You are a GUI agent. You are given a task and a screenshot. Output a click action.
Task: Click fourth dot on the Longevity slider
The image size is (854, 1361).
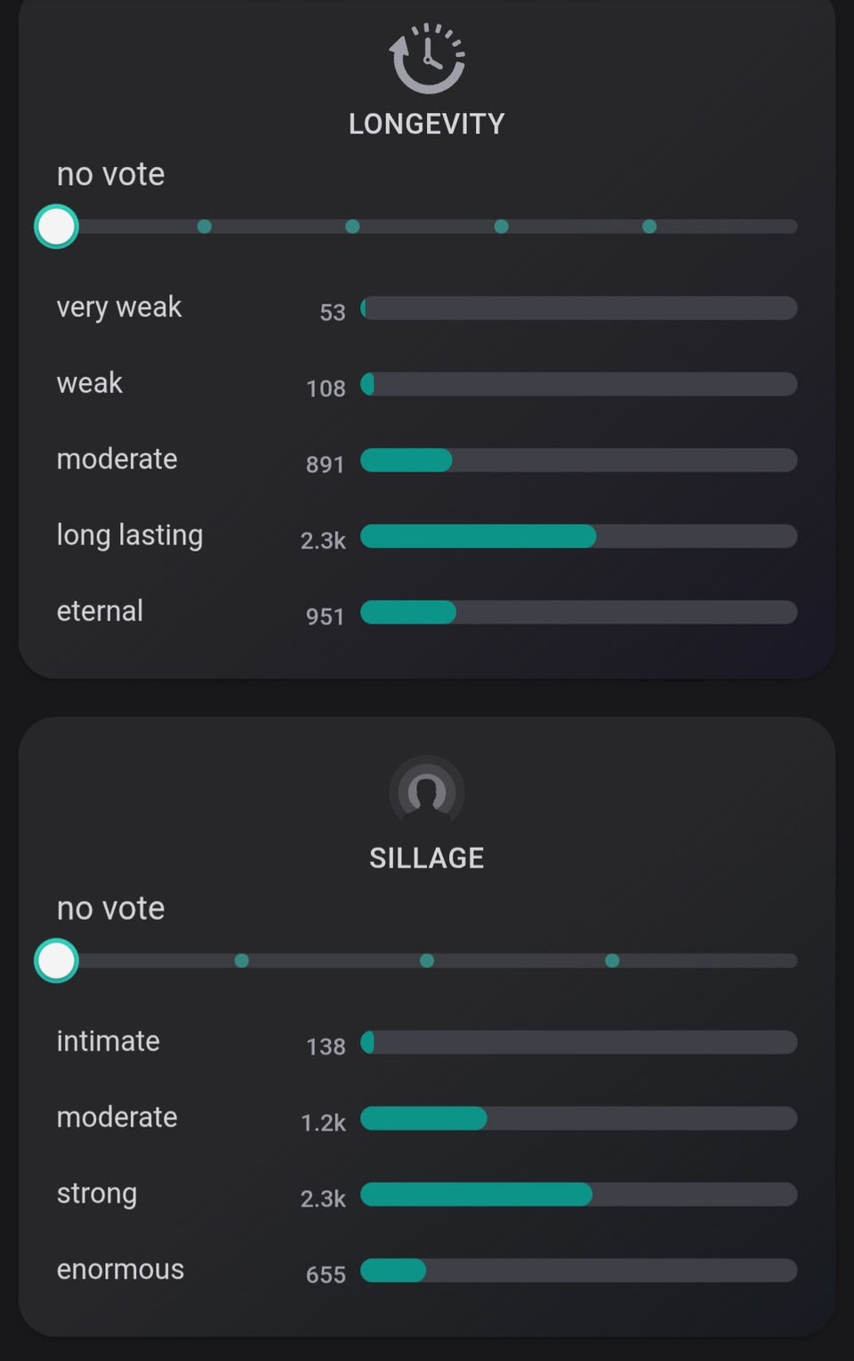[649, 227]
